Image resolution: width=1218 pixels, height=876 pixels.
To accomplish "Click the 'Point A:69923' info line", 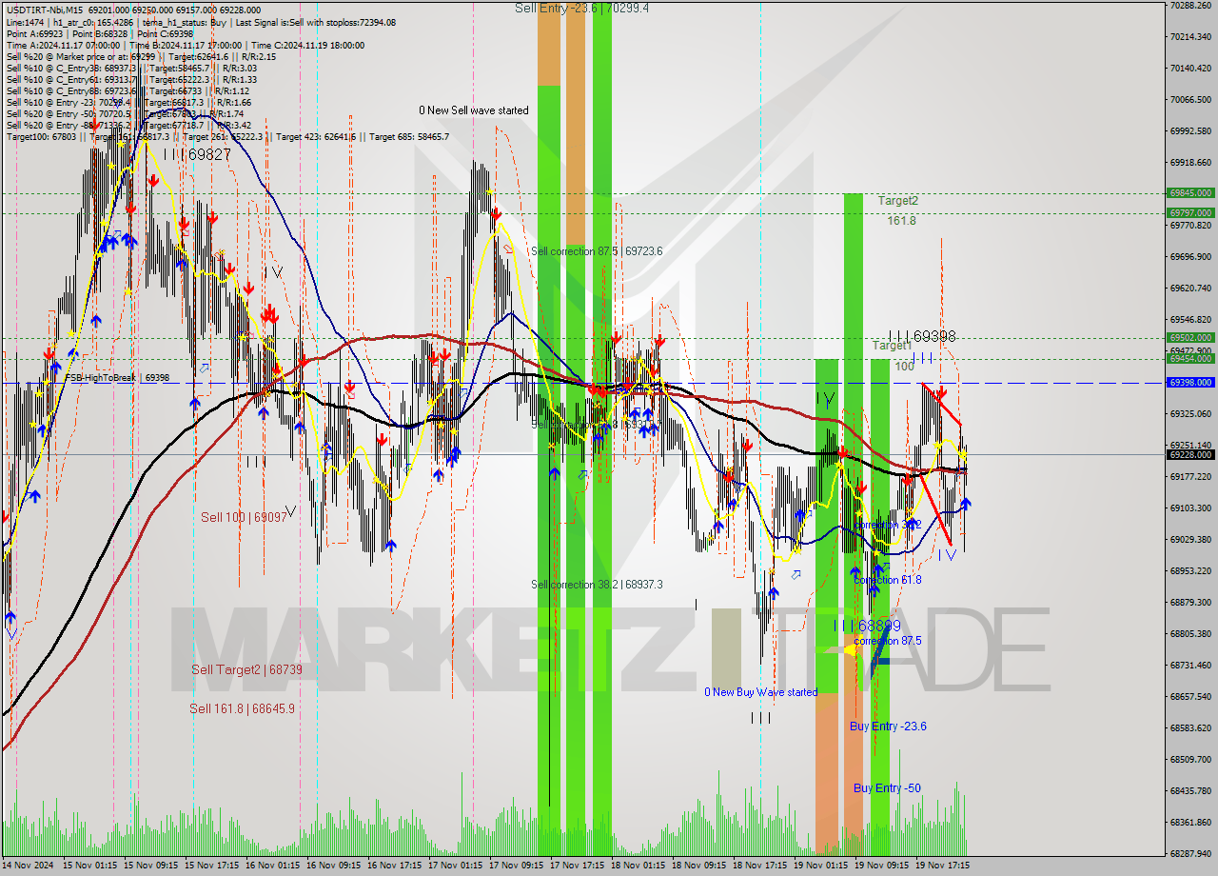I will pos(100,33).
